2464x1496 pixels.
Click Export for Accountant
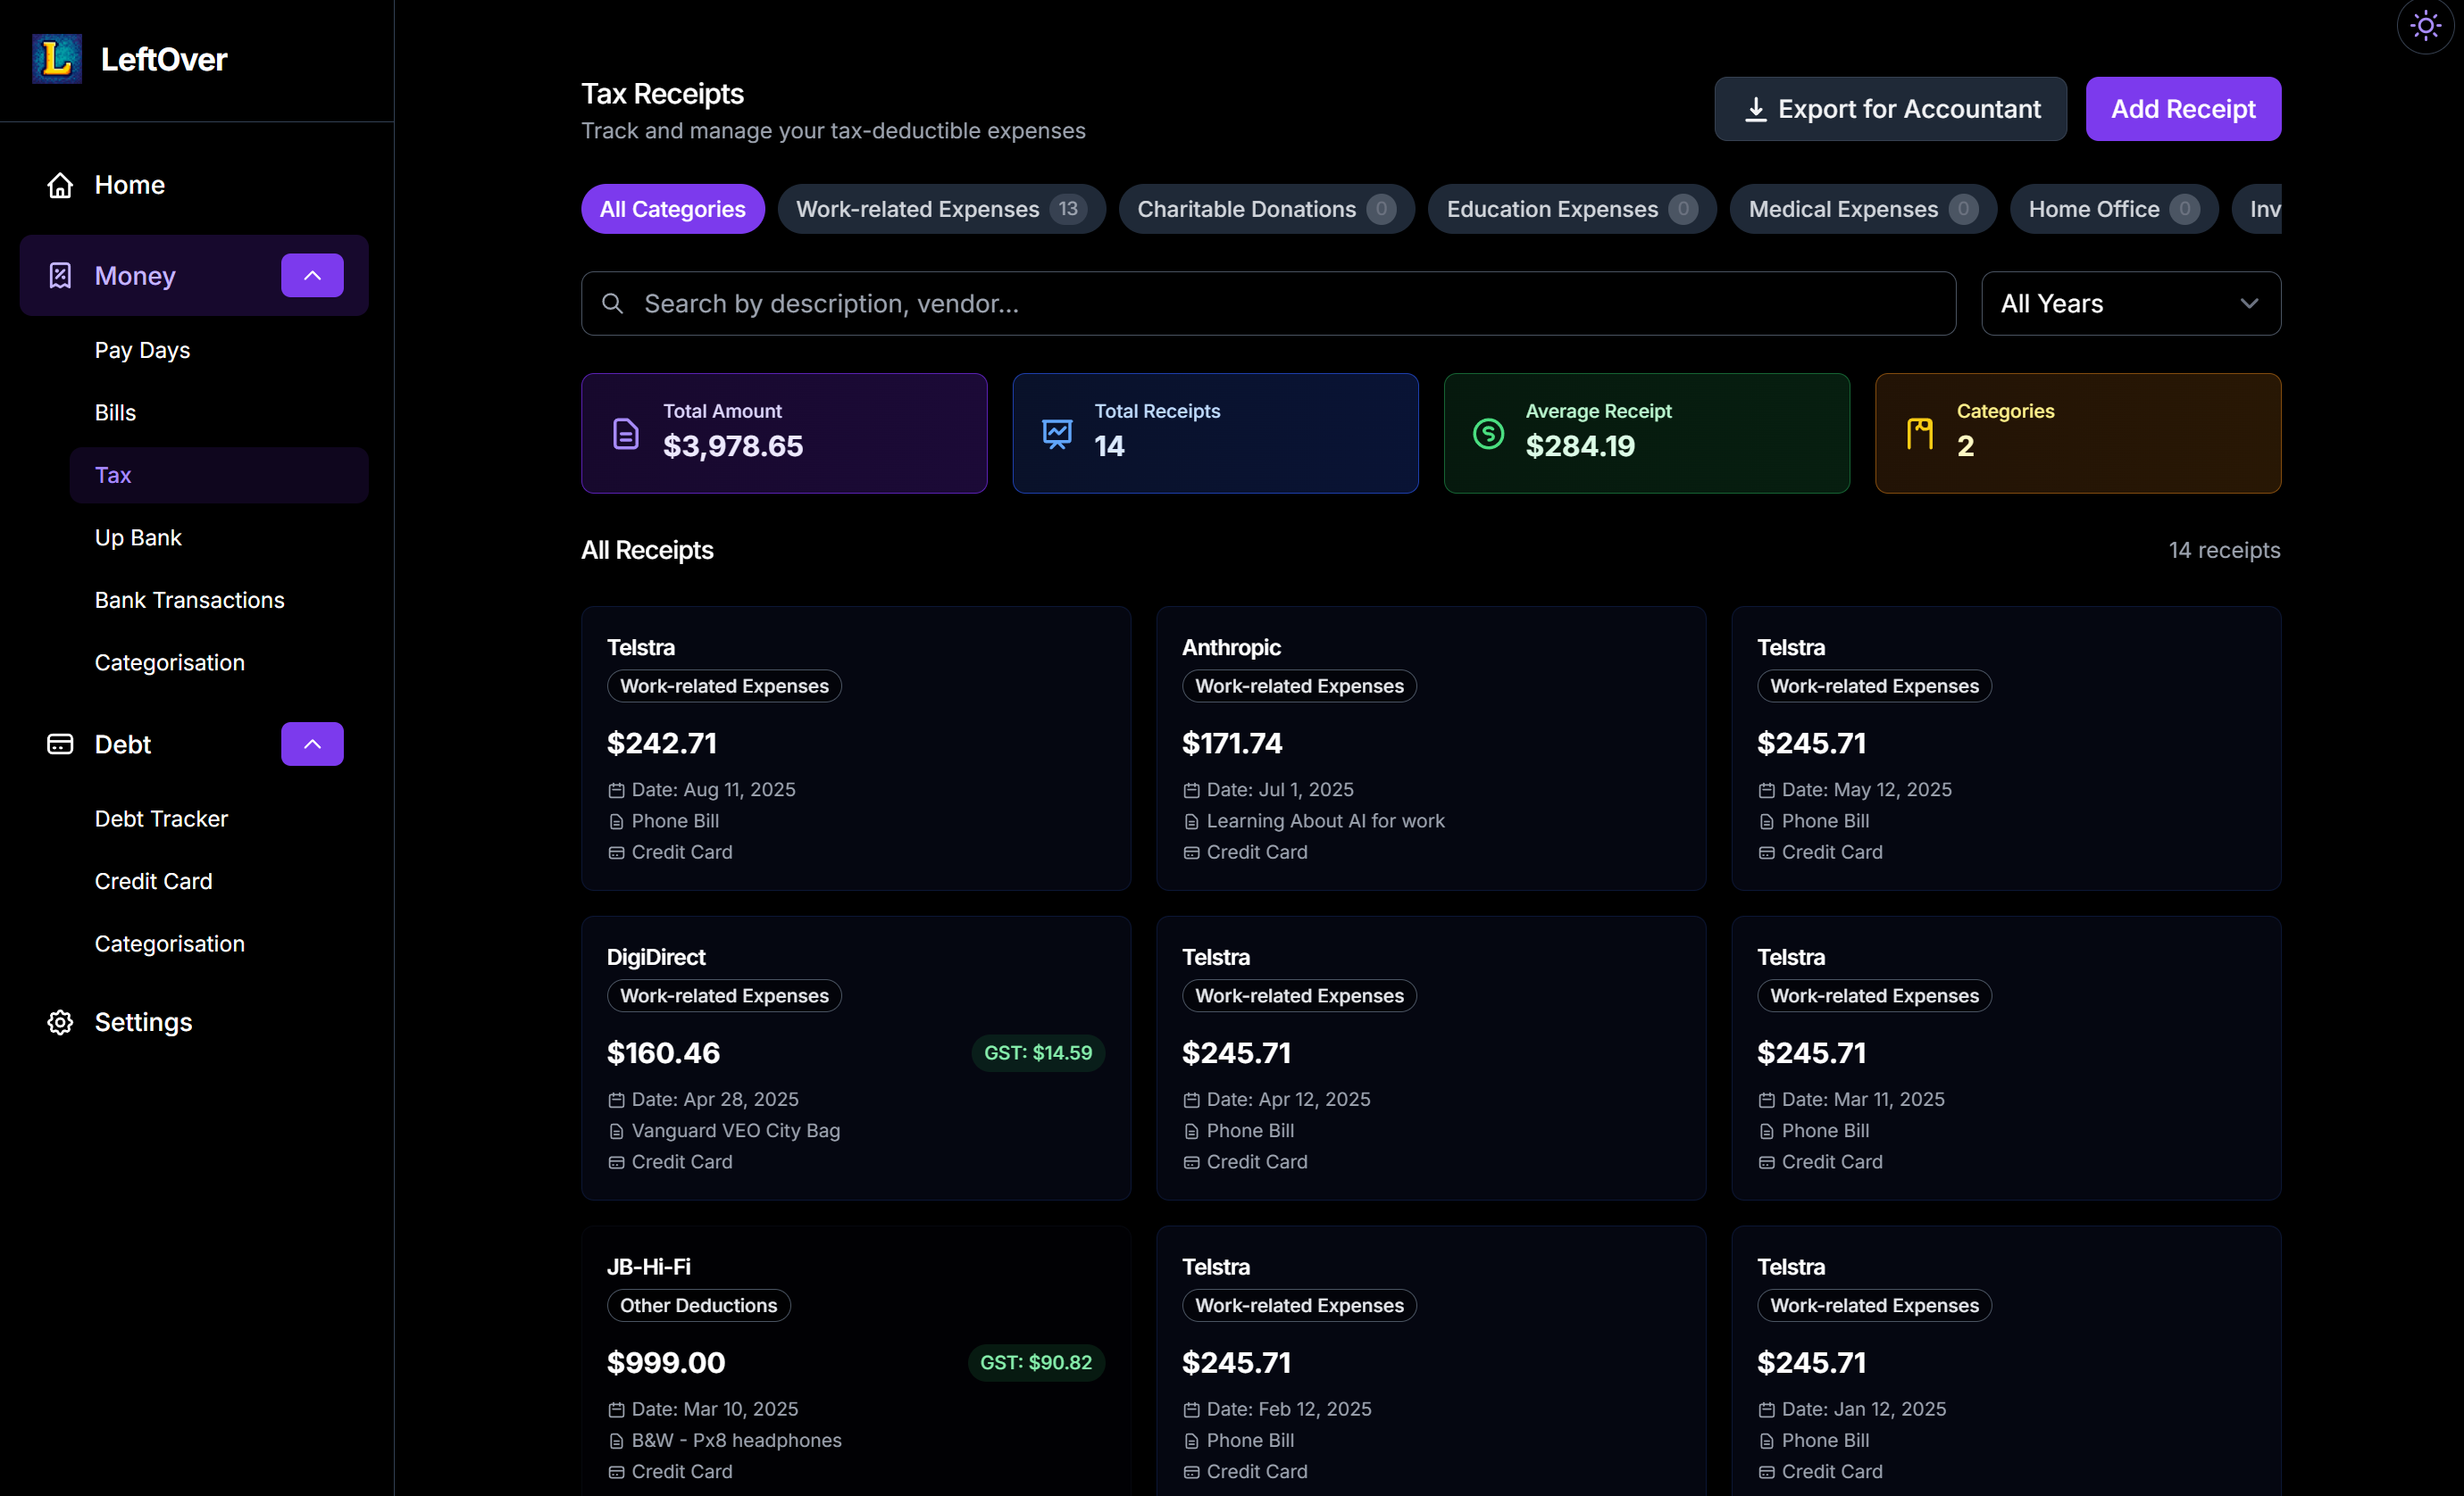pos(1890,108)
